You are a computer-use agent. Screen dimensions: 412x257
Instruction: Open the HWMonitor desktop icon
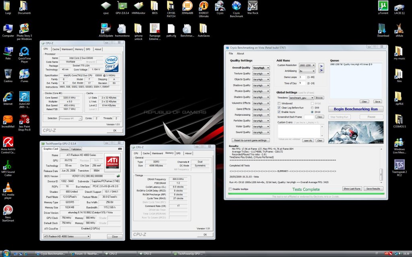coord(138,8)
